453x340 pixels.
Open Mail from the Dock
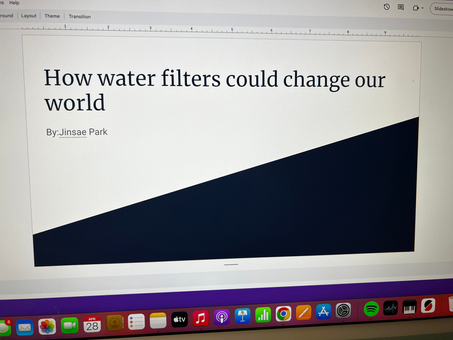point(25,327)
